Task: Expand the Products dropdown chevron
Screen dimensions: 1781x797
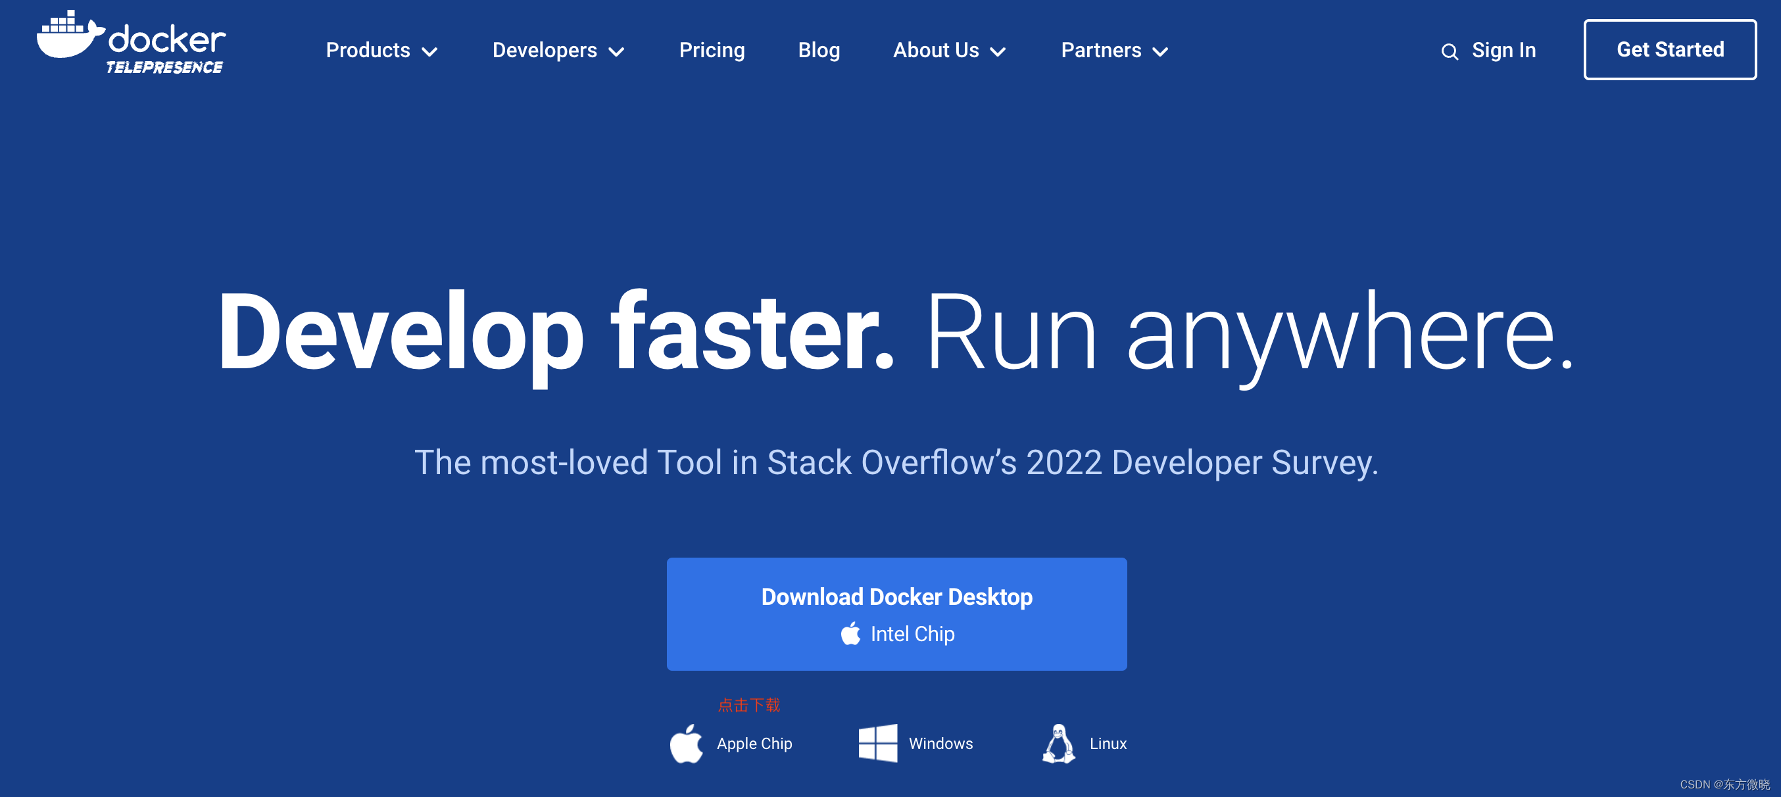Action: click(x=430, y=52)
